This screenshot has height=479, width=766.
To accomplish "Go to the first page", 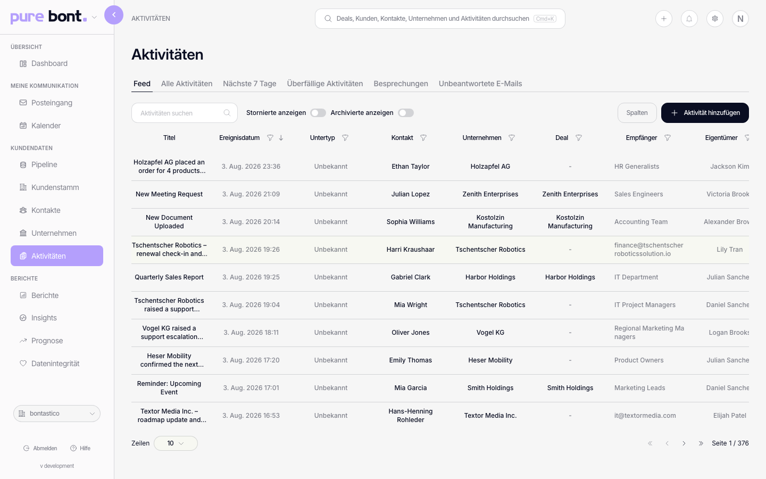I will tap(650, 443).
